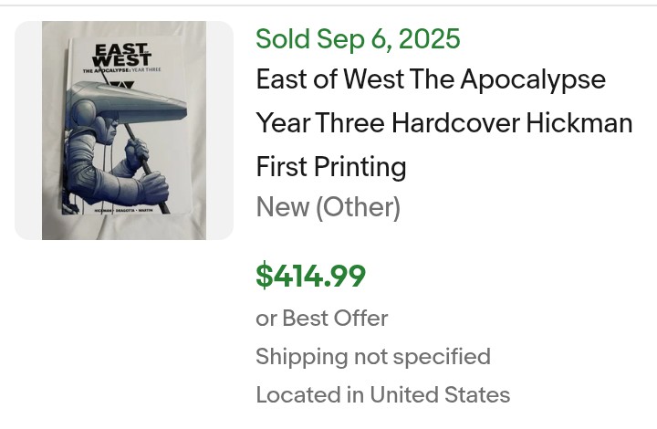657x429 pixels.
Task: Click the $414.99 sold price
Action: [x=311, y=276]
